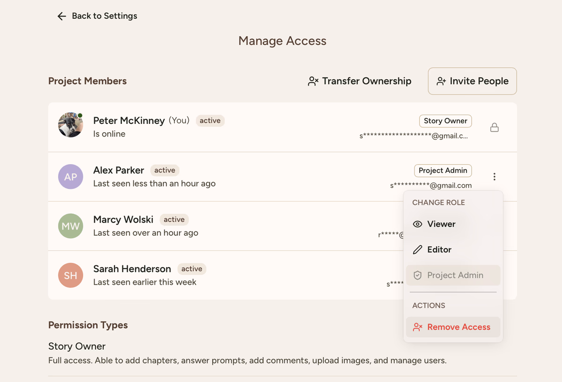Click the Invite People add-user icon
Image resolution: width=562 pixels, height=382 pixels.
tap(441, 81)
